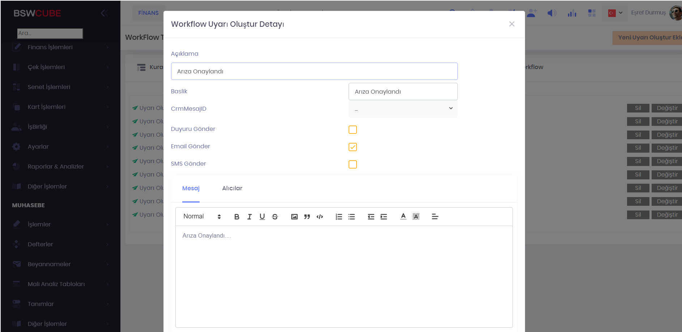Create an ordered numbered list

[339, 217]
